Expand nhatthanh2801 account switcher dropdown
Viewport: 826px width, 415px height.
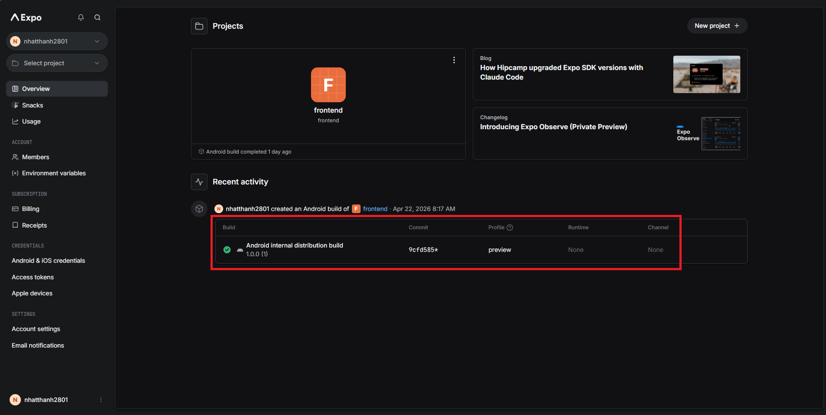(57, 41)
